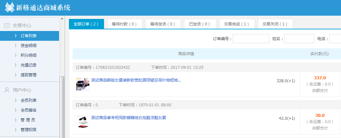Viewport: 341px width, 138px height.
Task: Go to 积分明细 page
Action: pyautogui.click(x=28, y=55)
